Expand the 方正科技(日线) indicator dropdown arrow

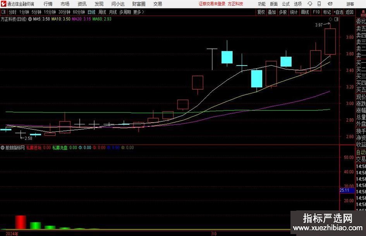(x=30, y=19)
